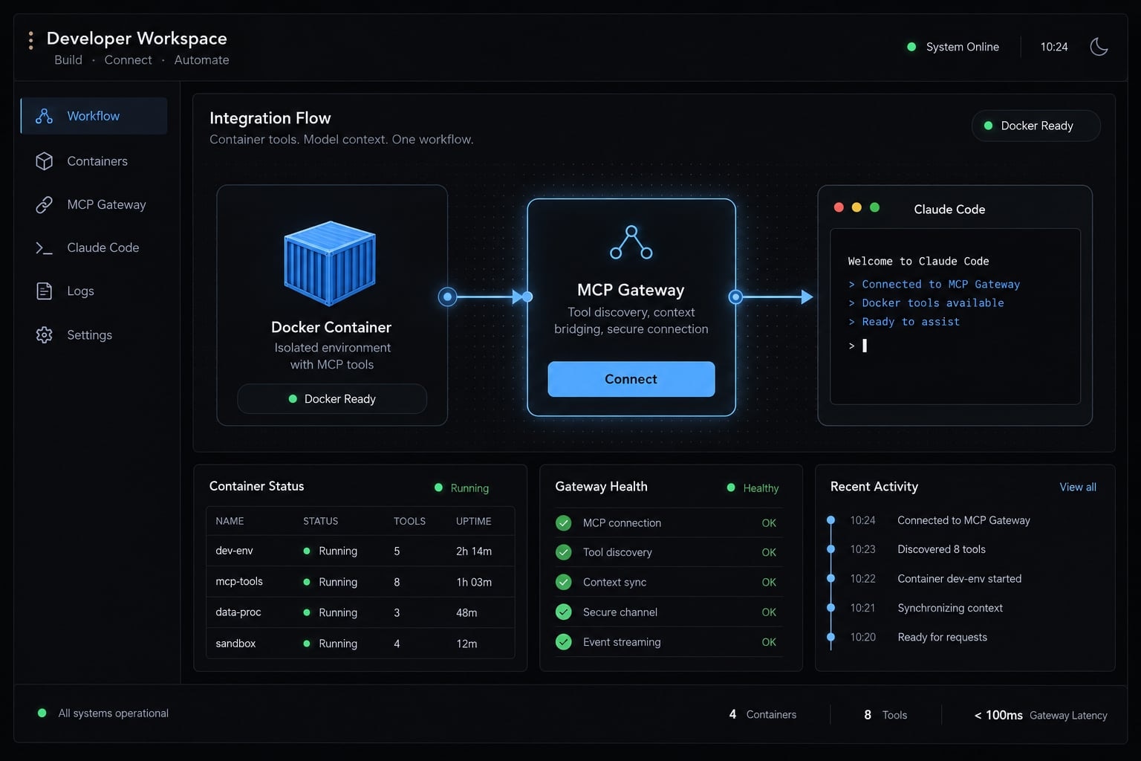Click the Containers cube icon in sidebar
This screenshot has height=761, width=1141.
44,161
